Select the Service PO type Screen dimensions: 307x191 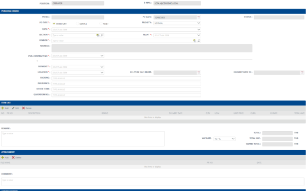click(x=77, y=23)
